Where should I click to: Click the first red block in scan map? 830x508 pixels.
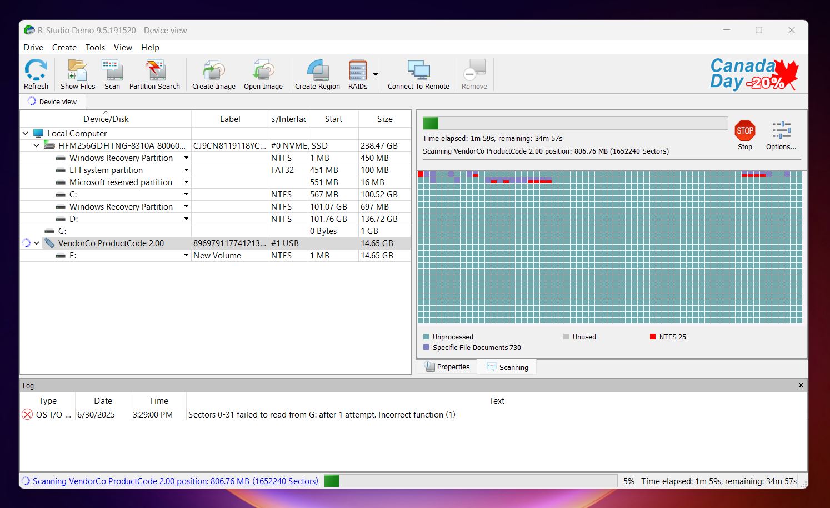(421, 174)
